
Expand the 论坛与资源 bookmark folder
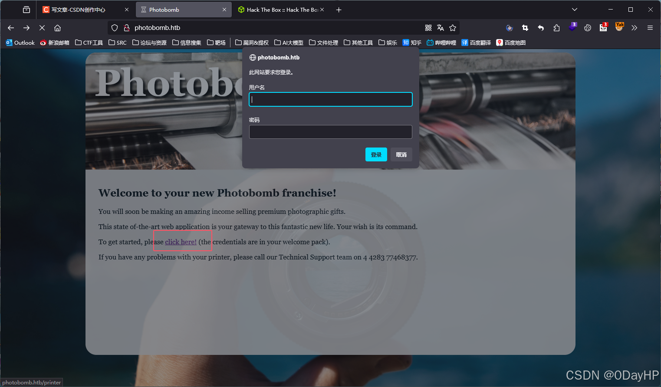[150, 43]
